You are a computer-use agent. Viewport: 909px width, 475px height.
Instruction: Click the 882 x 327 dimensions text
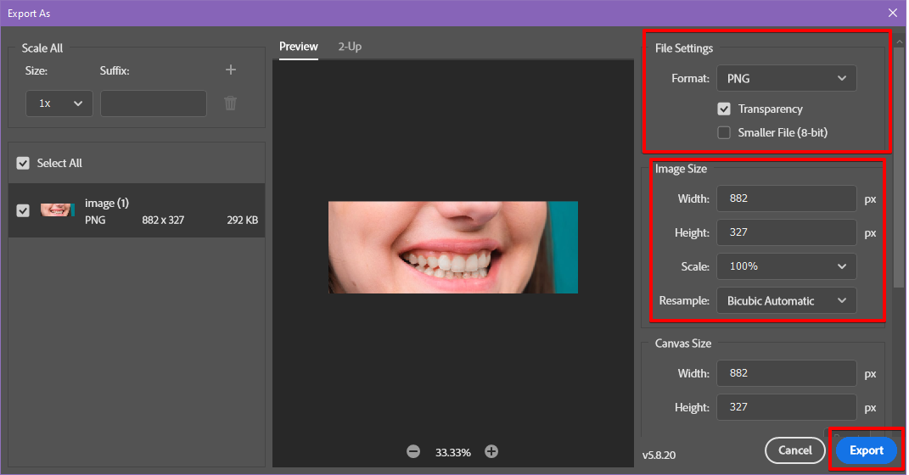point(163,221)
